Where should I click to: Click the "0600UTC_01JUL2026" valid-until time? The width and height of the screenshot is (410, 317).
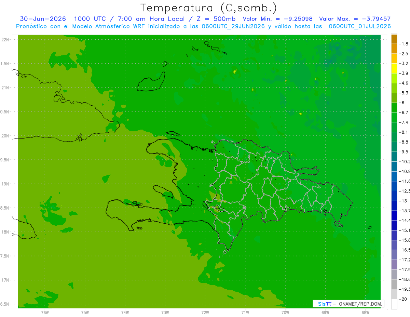point(360,26)
